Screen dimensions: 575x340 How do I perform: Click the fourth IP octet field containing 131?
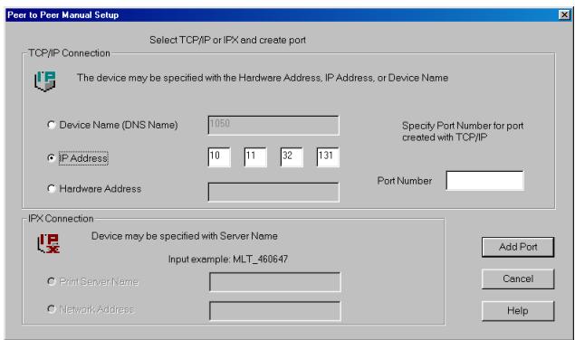(328, 157)
